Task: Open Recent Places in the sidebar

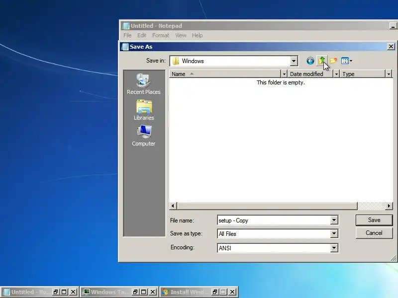Action: pyautogui.click(x=144, y=84)
